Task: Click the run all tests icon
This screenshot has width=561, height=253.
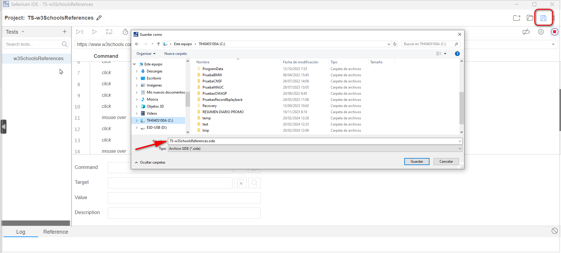Action: (80, 32)
